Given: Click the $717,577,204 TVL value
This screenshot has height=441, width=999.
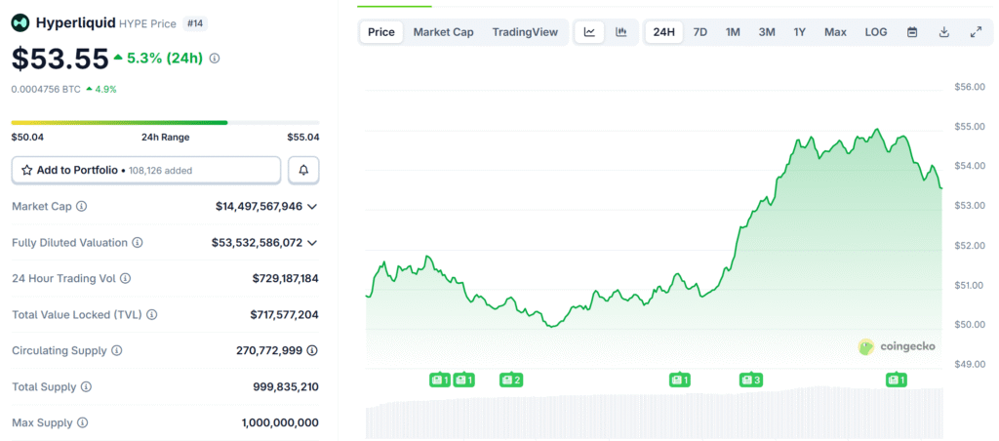Looking at the screenshot, I should point(284,315).
